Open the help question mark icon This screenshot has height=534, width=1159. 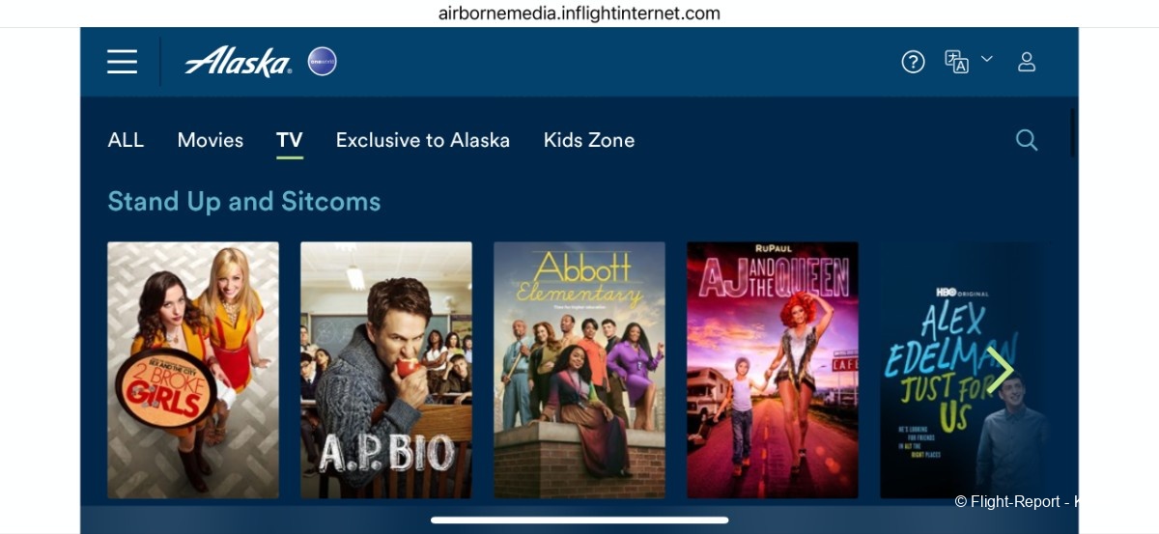pyautogui.click(x=913, y=62)
